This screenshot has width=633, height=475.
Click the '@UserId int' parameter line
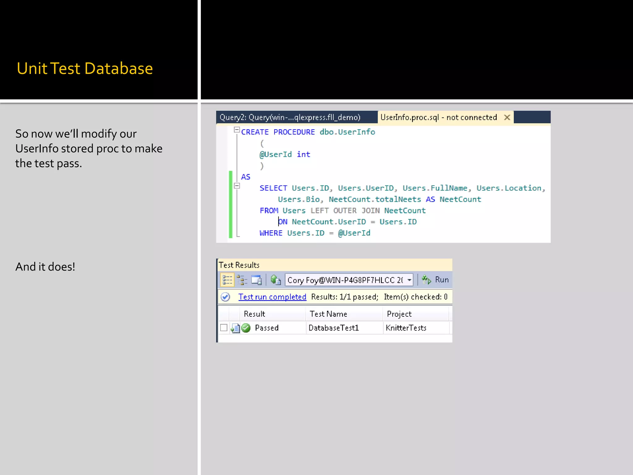pyautogui.click(x=285, y=154)
